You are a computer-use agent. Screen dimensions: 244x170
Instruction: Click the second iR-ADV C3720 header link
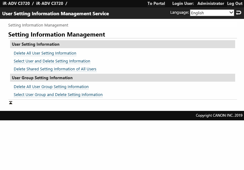49,4
